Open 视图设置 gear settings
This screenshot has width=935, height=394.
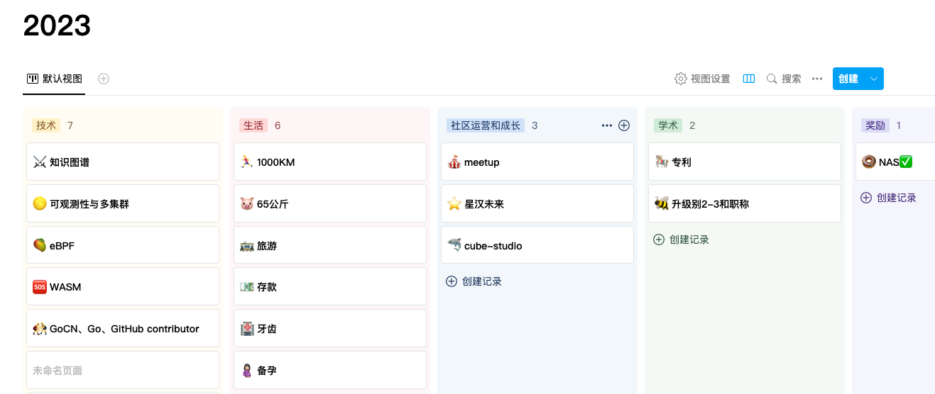702,79
